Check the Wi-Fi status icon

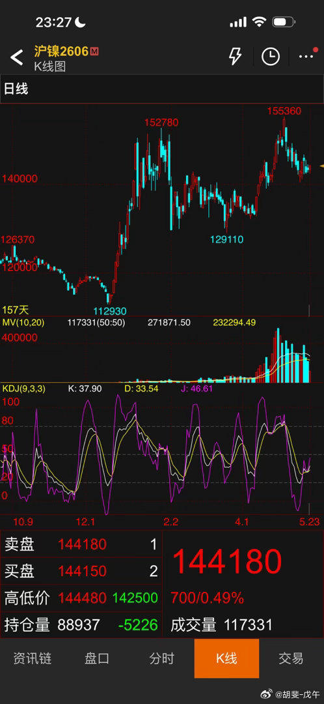pos(259,22)
